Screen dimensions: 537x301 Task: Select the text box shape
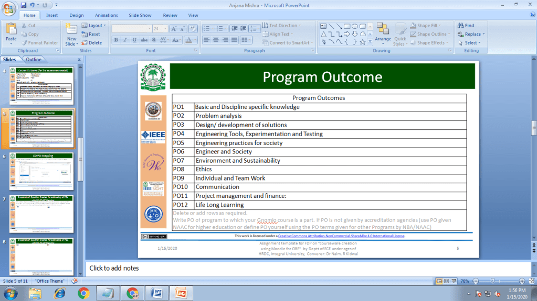pos(323,26)
